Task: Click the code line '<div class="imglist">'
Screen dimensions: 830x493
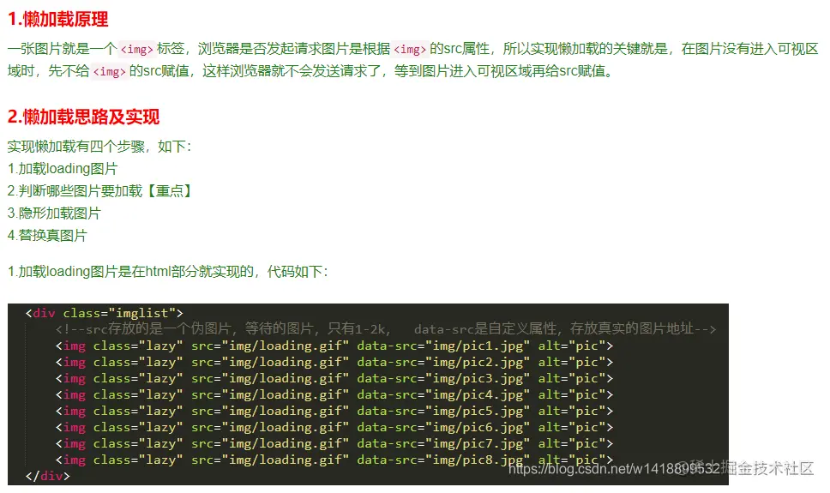Action: [x=105, y=313]
